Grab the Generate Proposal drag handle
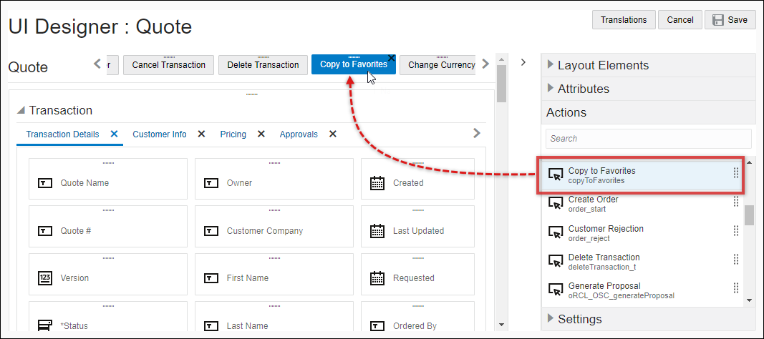764x339 pixels. pos(736,288)
